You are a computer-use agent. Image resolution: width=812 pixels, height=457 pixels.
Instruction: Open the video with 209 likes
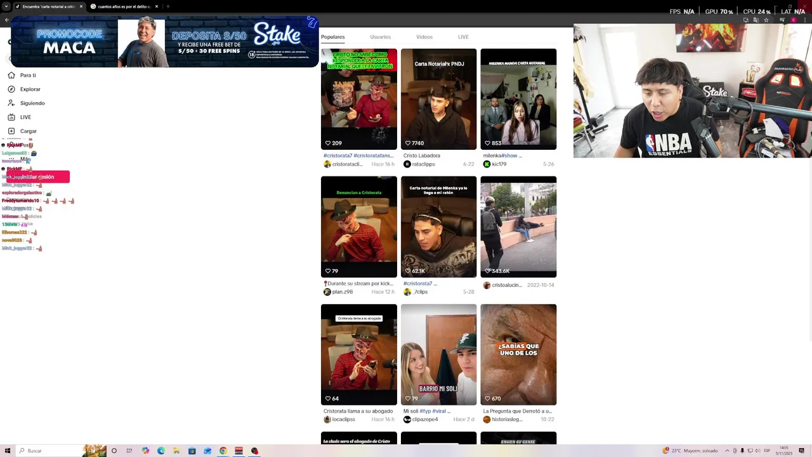point(359,99)
